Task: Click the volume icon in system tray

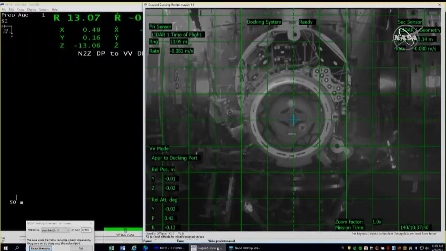Action: coord(427,248)
